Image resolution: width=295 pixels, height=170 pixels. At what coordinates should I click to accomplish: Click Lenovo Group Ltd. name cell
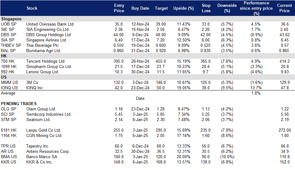[x=43, y=72]
